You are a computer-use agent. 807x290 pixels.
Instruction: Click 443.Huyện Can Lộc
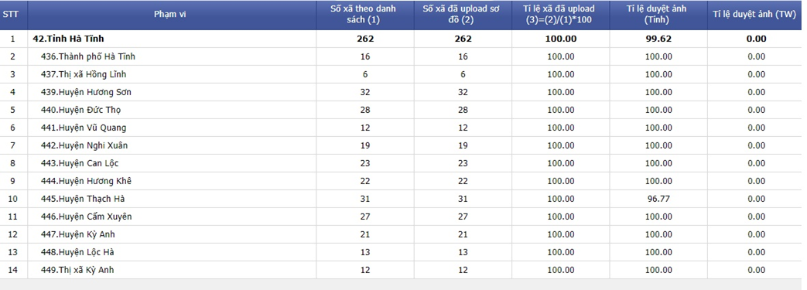tap(80, 163)
